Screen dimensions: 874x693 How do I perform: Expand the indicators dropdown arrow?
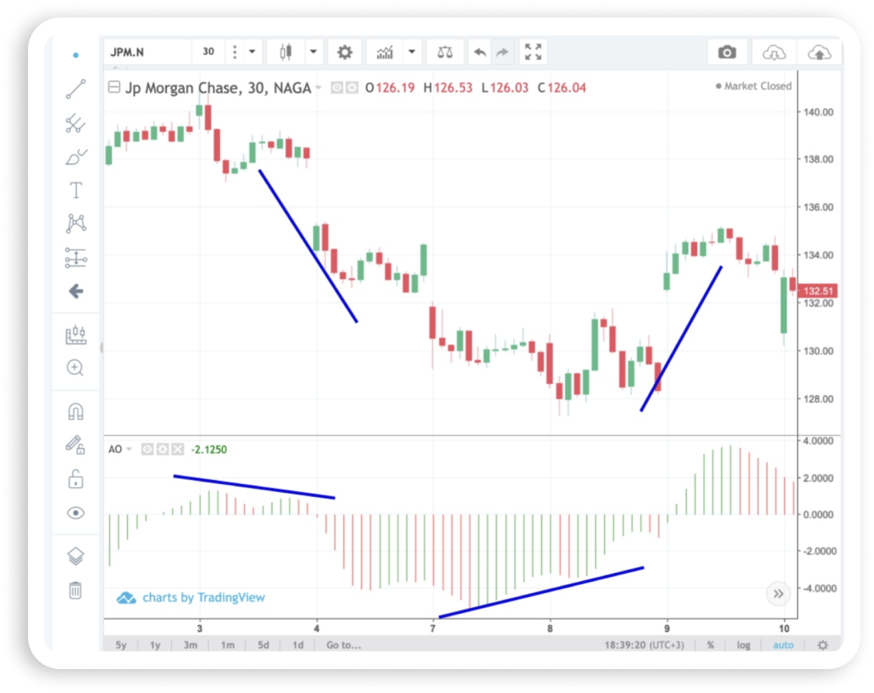(x=412, y=52)
